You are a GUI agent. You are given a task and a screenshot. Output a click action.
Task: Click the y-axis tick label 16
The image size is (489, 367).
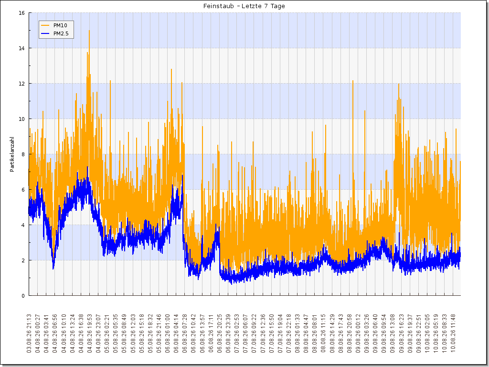point(22,13)
